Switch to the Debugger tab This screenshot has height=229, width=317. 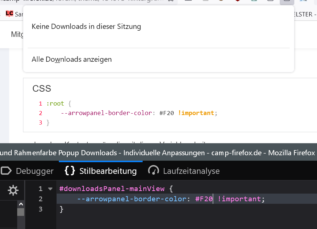coord(34,171)
